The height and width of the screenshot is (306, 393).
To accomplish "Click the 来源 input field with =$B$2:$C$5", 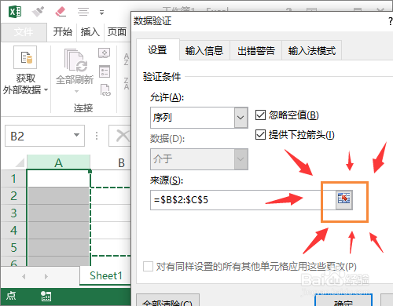I will (243, 200).
